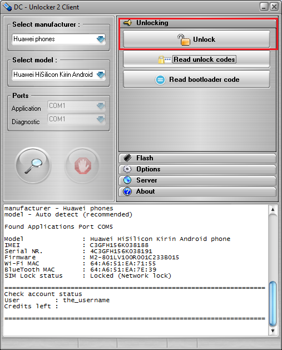282x350 pixels.
Task: Click the About question mark icon
Action: pyautogui.click(x=127, y=191)
